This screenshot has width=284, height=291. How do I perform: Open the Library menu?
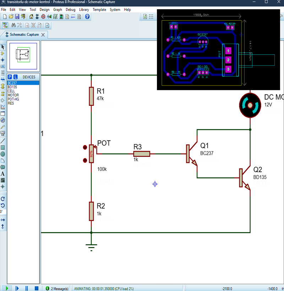(x=84, y=10)
